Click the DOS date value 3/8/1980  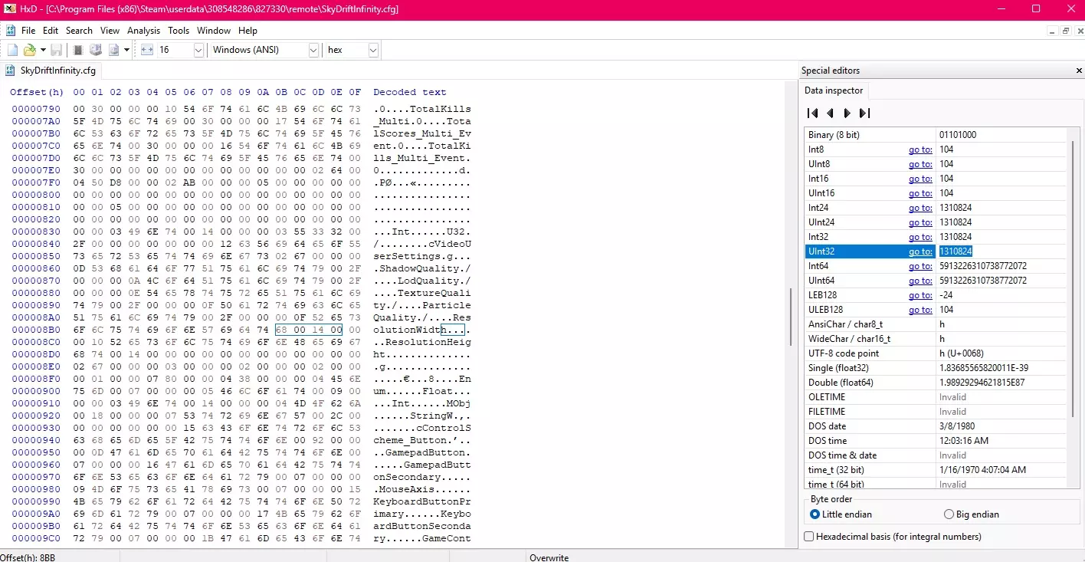pos(1002,426)
